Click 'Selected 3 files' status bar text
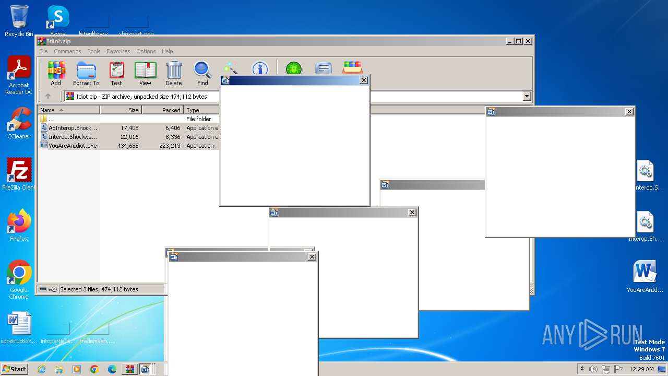Image resolution: width=668 pixels, height=376 pixels. (99, 289)
